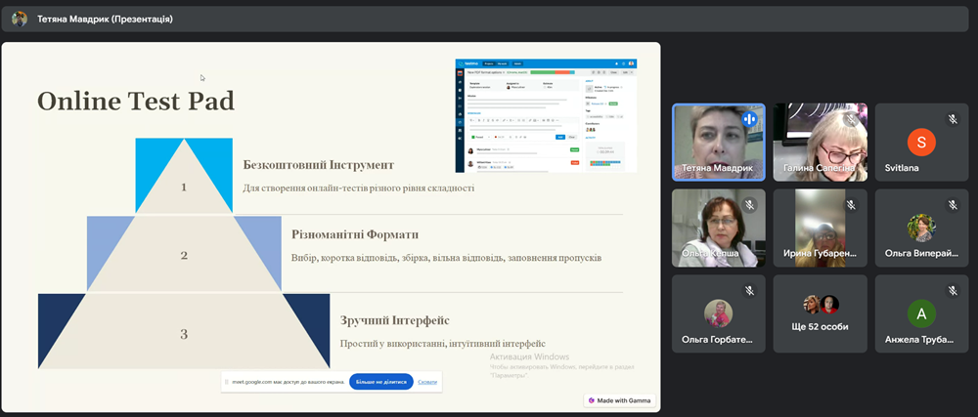Click muted mic icon on Галина Сапегіна tile
The image size is (978, 417).
click(851, 119)
